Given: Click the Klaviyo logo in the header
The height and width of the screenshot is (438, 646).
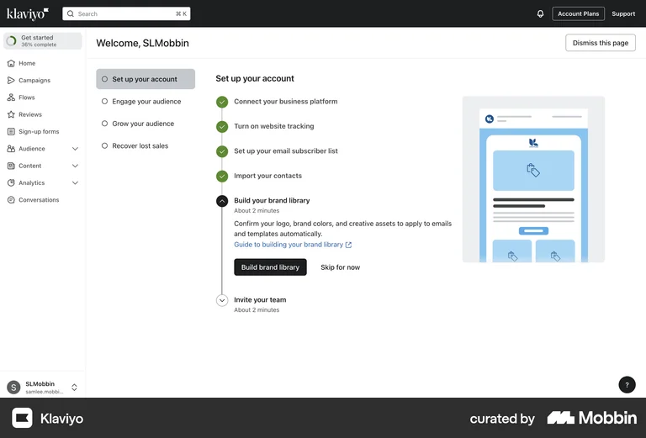Looking at the screenshot, I should click(28, 13).
